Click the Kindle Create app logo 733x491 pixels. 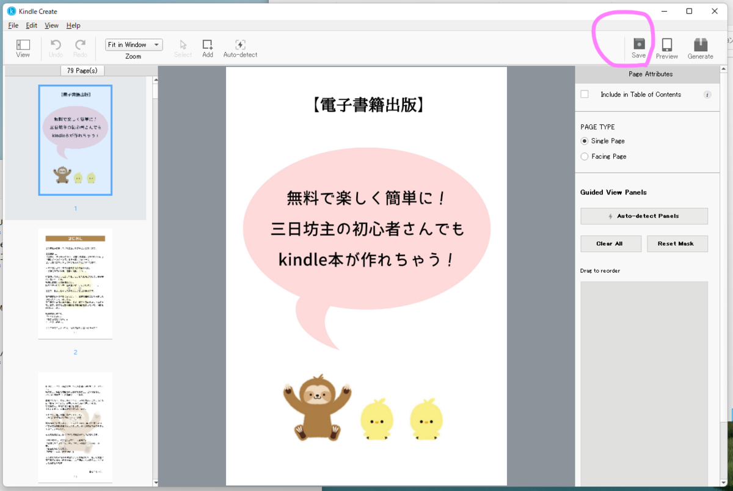(12, 11)
